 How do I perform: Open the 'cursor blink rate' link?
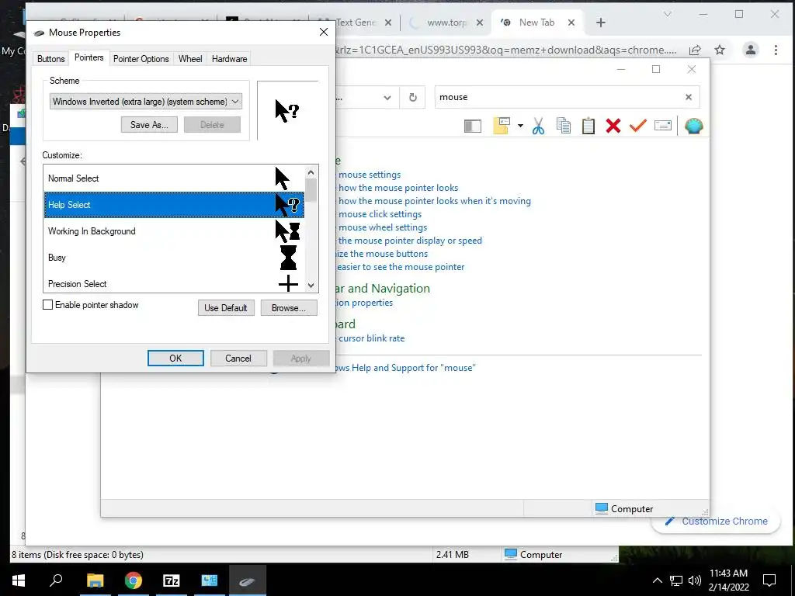pos(371,338)
